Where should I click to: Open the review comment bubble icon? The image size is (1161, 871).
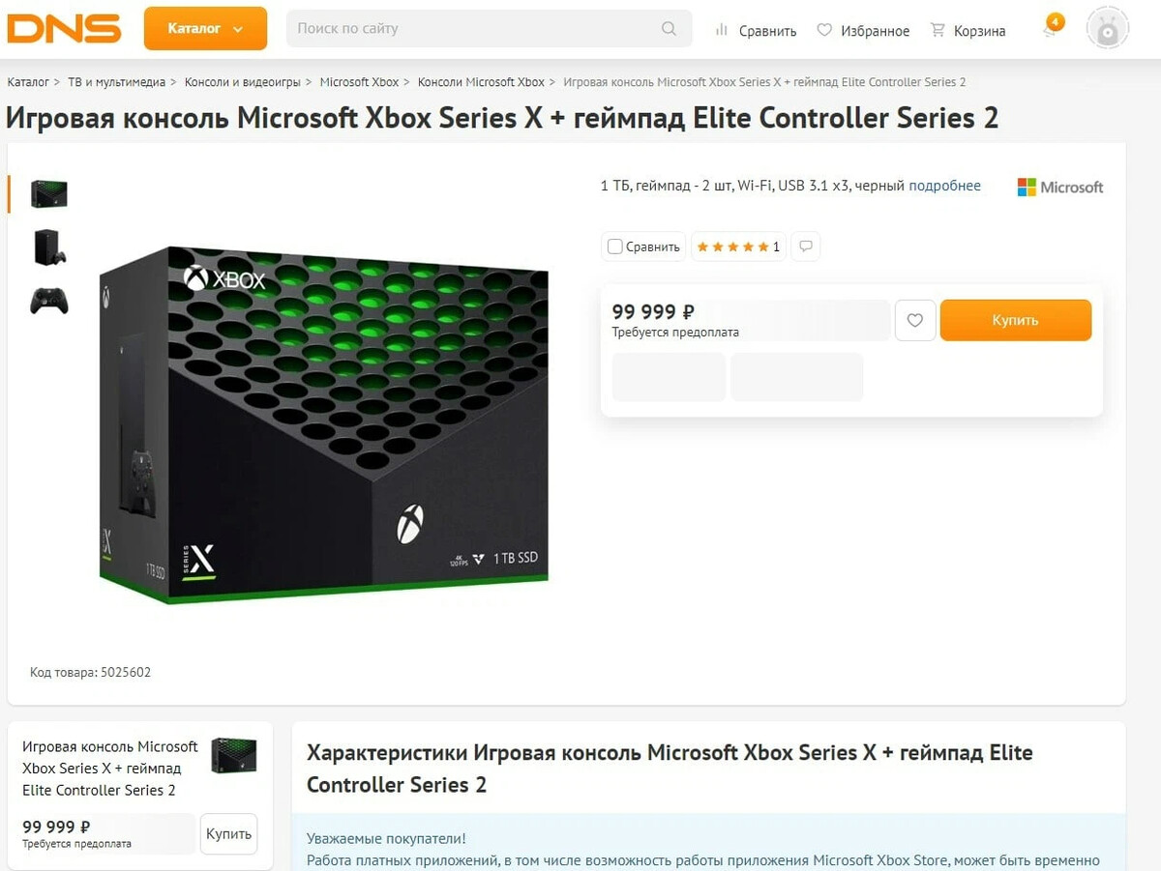click(x=805, y=246)
